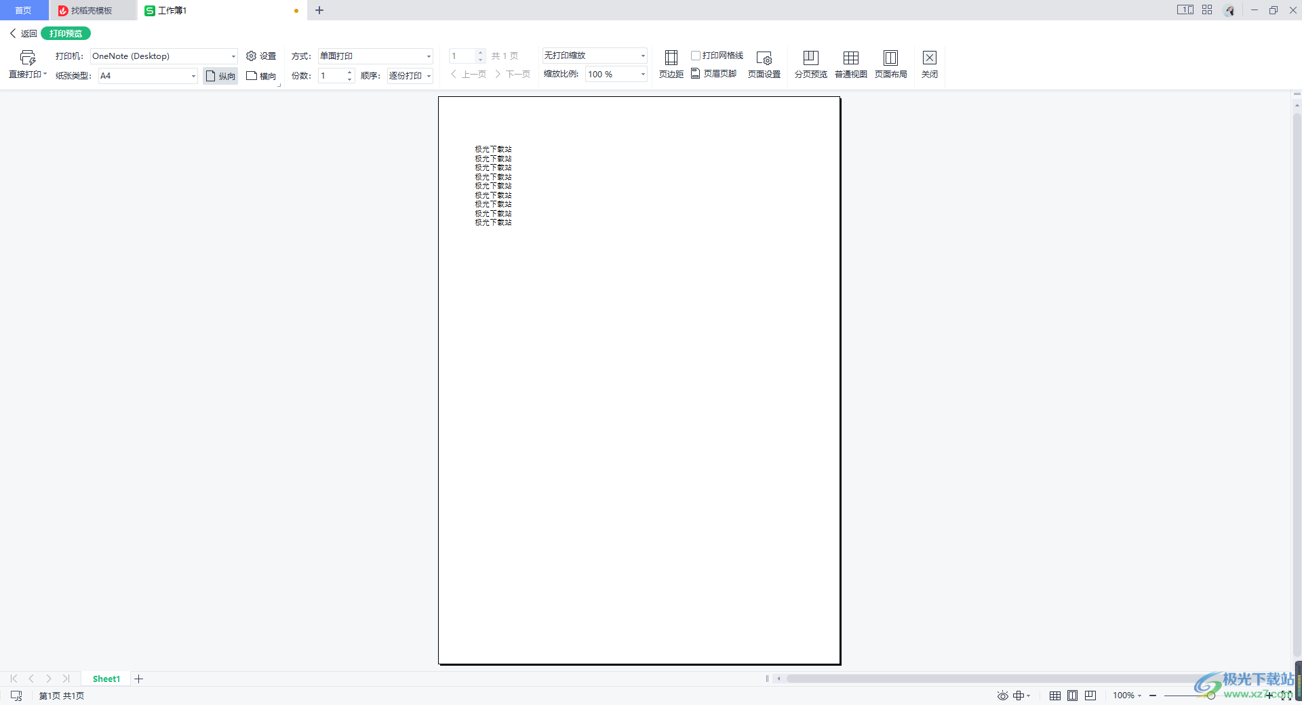Open page setup (页面设置) dialog
Viewport: 1302px width, 705px height.
coord(764,64)
